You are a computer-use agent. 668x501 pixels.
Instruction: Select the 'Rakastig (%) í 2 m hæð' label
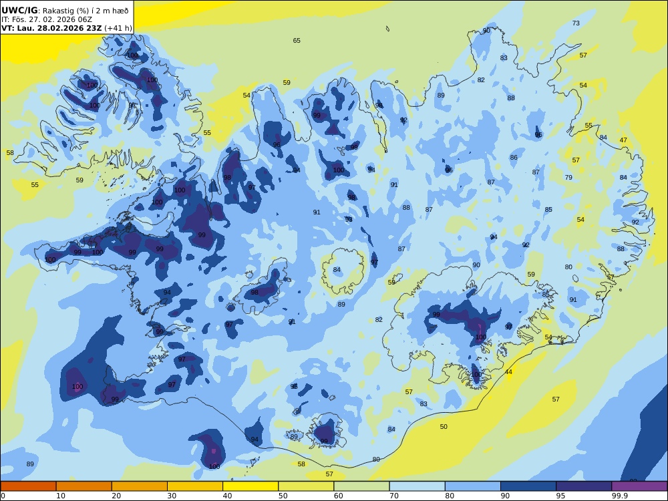pos(86,11)
